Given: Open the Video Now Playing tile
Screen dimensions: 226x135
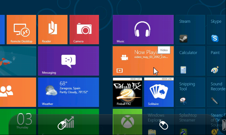Looking at the screenshot, I should [x=143, y=61].
